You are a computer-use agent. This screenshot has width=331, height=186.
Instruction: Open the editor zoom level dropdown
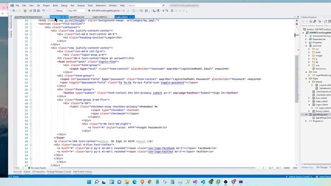coord(19,168)
